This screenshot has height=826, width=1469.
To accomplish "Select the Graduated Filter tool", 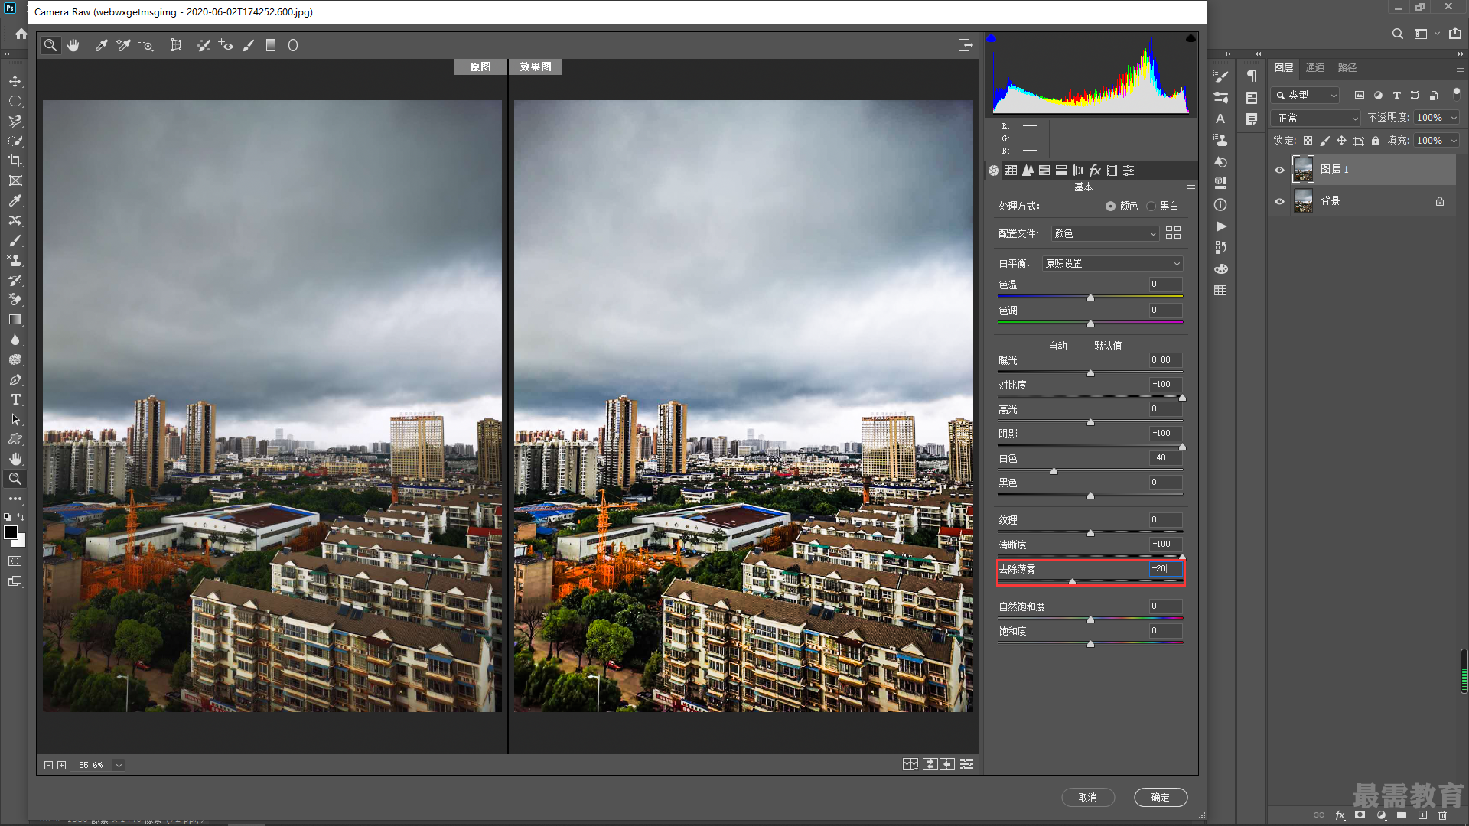I will 270,45.
